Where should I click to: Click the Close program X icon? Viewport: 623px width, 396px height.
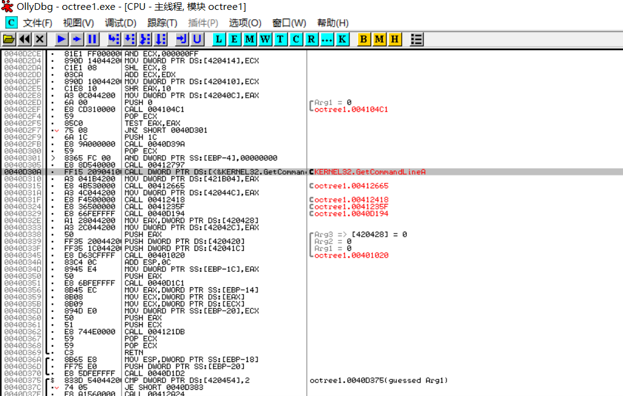(x=40, y=40)
